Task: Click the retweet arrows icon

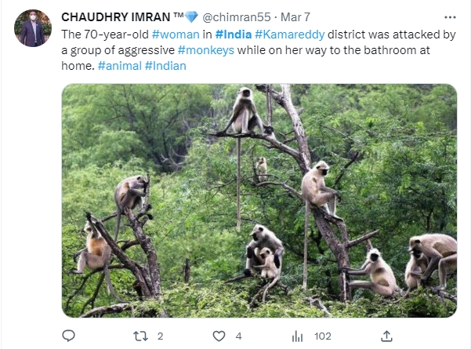Action: (140, 336)
